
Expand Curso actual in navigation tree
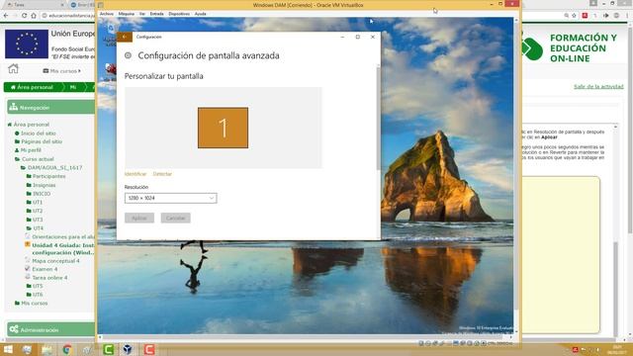click(x=38, y=159)
